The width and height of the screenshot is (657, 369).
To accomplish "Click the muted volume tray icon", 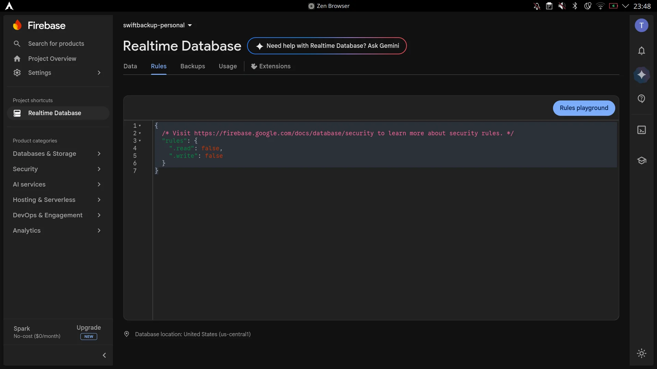I will 562,6.
